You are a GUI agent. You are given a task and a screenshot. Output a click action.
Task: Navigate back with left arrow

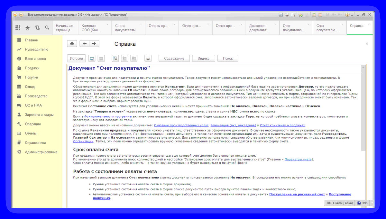pyautogui.click(x=85, y=44)
